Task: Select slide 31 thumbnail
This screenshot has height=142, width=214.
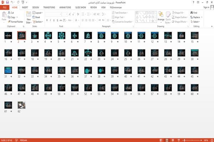Action: (x=8, y=70)
